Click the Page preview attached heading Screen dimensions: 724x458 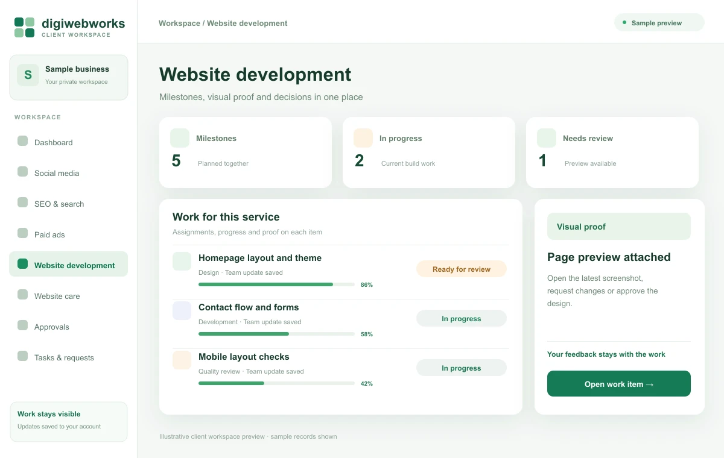[609, 257]
